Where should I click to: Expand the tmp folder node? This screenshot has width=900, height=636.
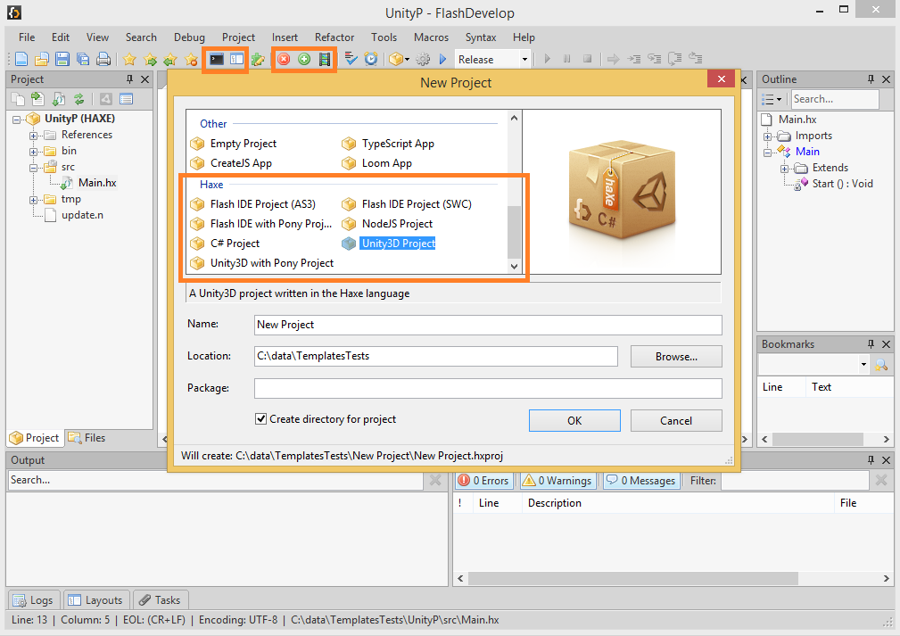[33, 200]
